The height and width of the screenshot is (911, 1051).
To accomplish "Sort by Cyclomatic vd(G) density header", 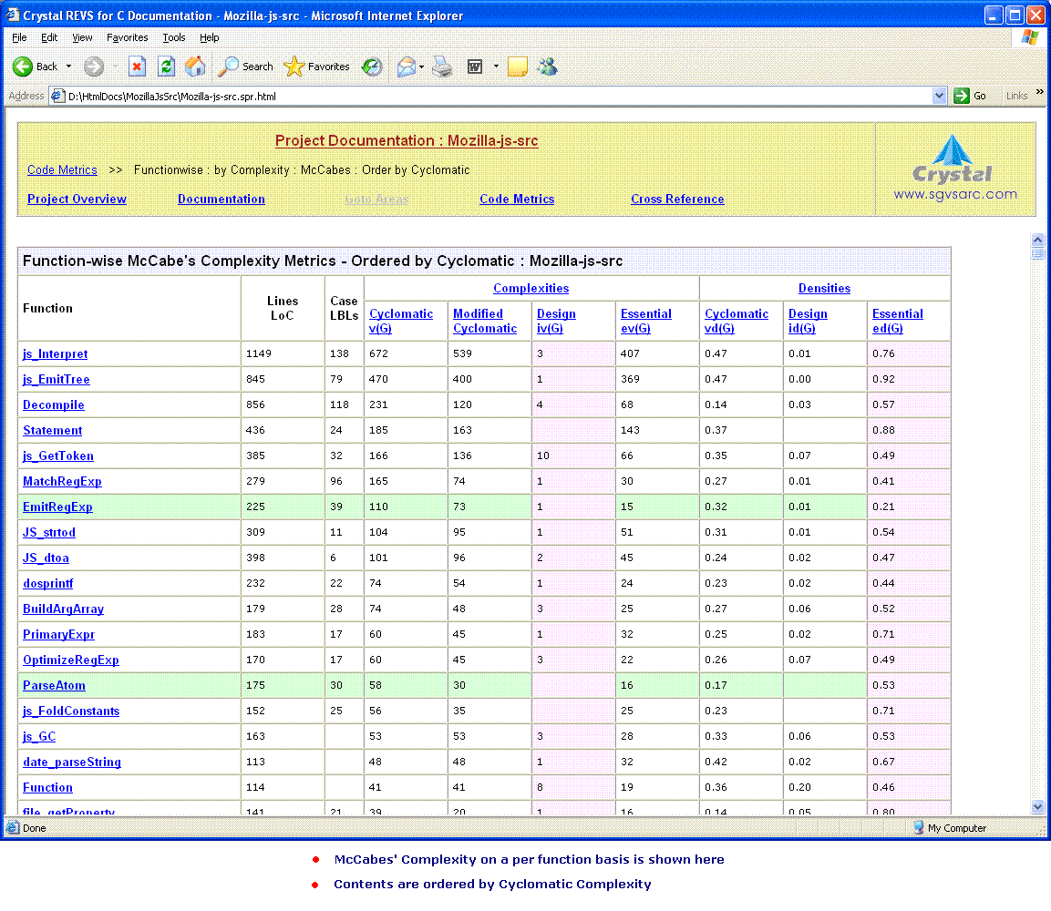I will pos(736,321).
